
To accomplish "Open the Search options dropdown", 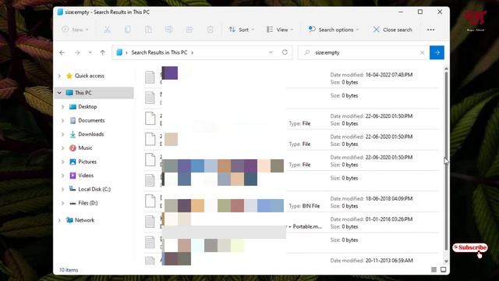I will point(334,30).
